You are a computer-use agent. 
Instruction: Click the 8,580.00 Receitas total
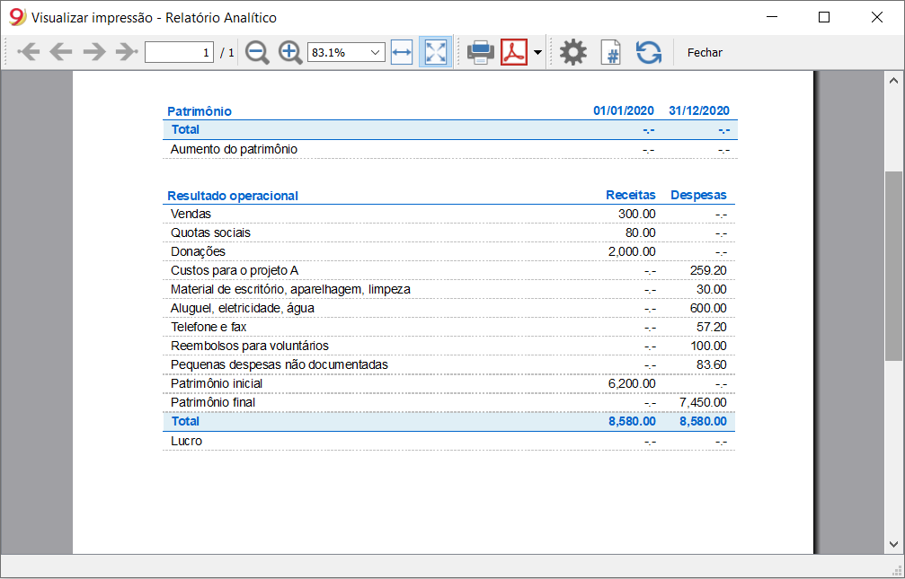click(x=632, y=422)
